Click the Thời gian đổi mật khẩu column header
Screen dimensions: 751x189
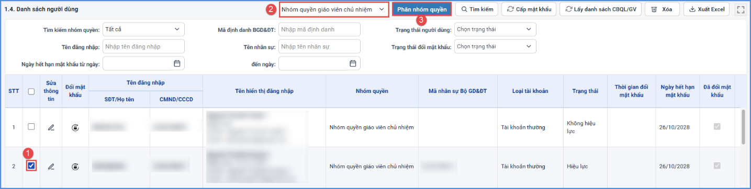point(631,91)
